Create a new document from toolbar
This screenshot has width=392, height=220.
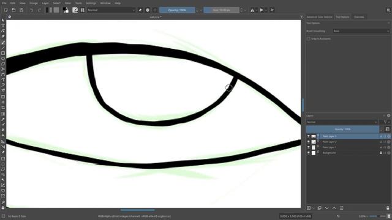[6, 10]
